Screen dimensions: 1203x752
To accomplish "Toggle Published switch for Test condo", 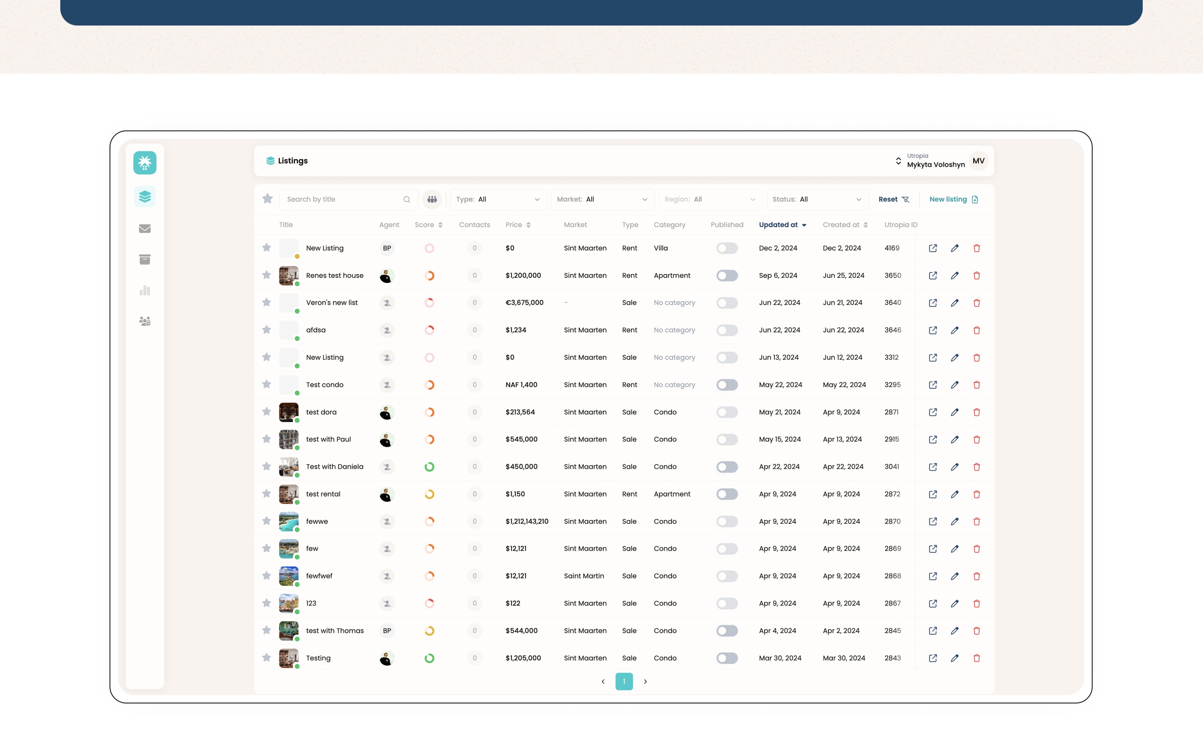I will point(727,385).
